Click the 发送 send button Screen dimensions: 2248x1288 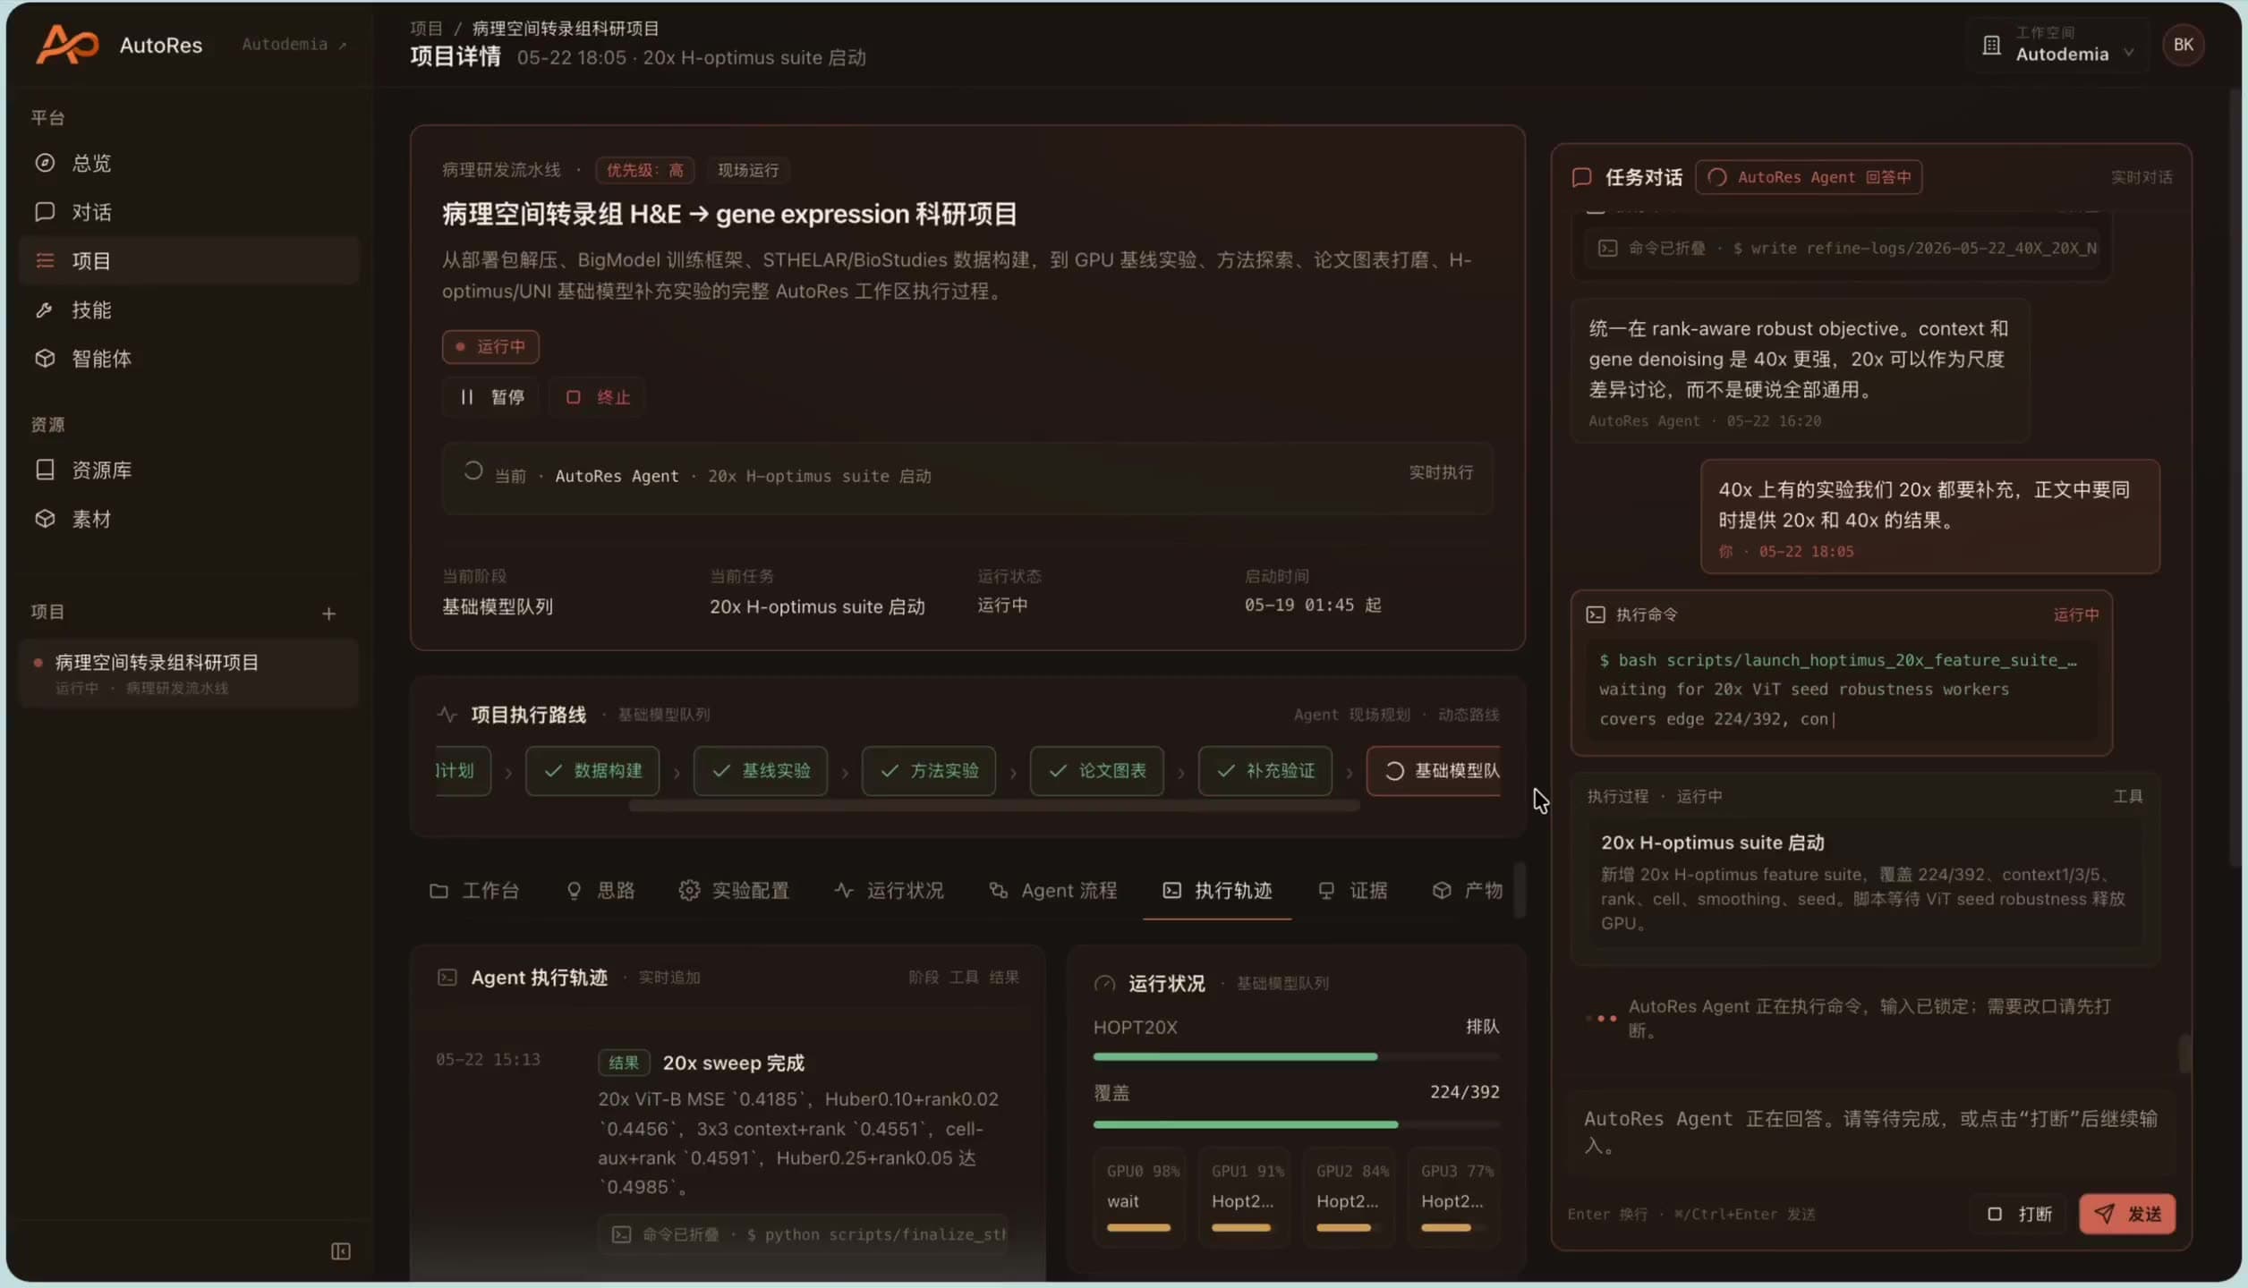[2127, 1215]
